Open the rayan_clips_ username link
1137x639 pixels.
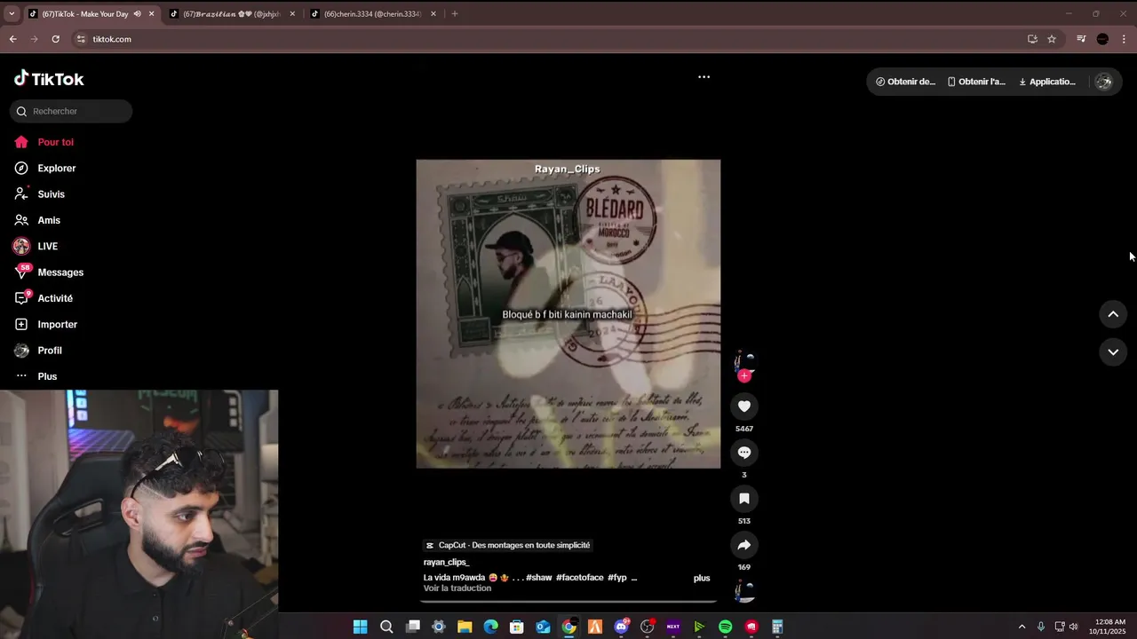(446, 562)
